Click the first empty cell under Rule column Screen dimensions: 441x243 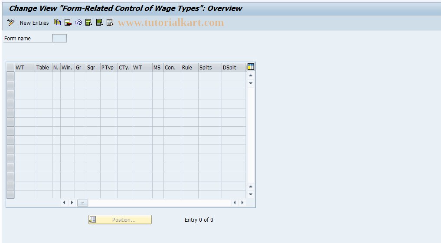[x=189, y=76]
